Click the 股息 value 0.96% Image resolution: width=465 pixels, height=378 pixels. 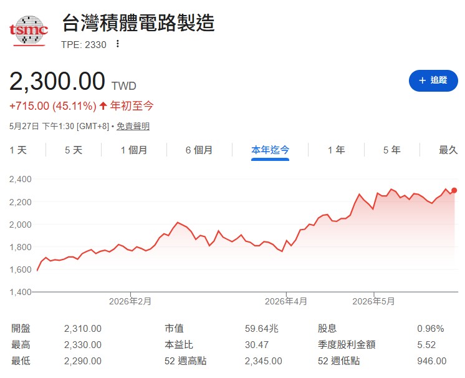431,329
